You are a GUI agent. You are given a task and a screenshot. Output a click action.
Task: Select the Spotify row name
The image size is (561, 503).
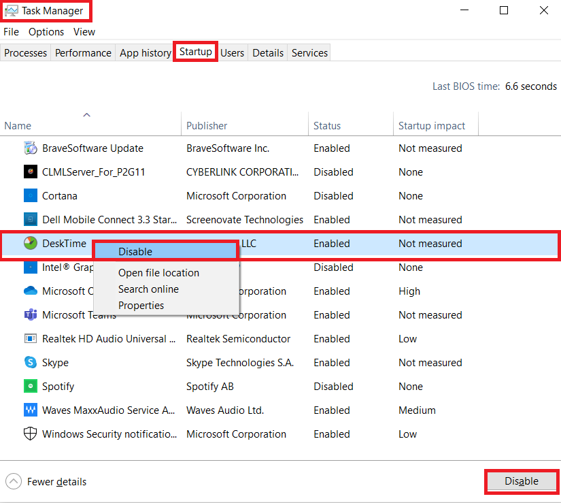click(x=58, y=387)
